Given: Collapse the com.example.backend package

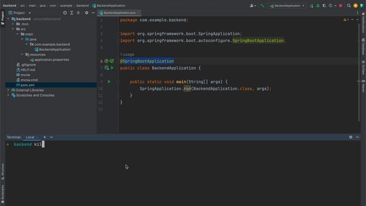Looking at the screenshot, I should point(27,45).
